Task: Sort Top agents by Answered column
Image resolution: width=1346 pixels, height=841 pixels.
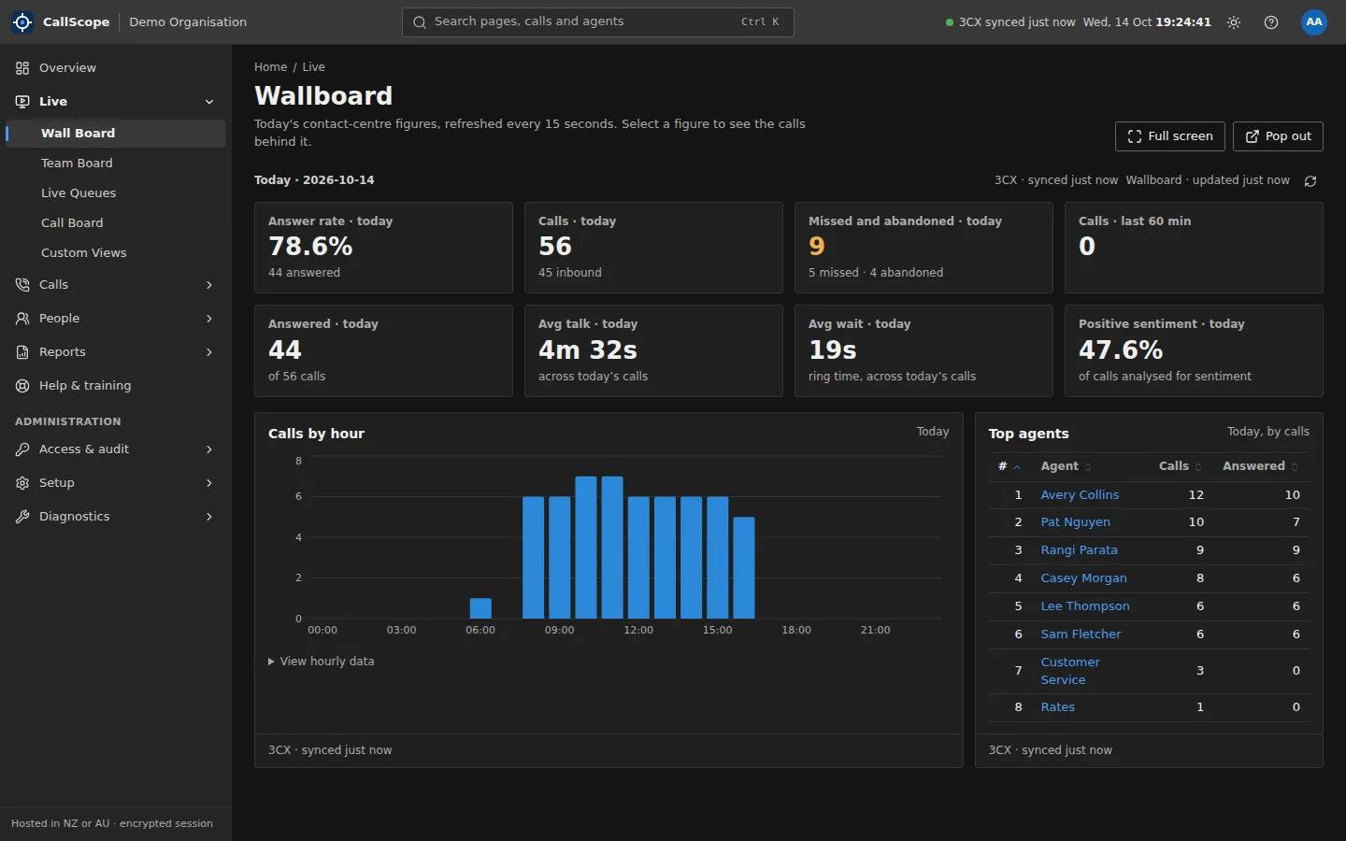Action: click(1260, 466)
